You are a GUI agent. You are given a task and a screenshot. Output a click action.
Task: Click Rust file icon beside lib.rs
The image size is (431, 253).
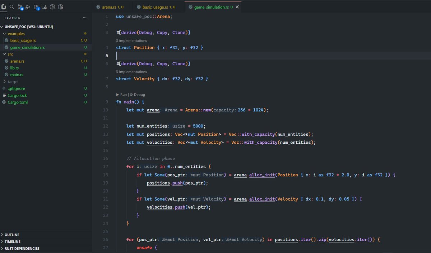(x=6, y=68)
